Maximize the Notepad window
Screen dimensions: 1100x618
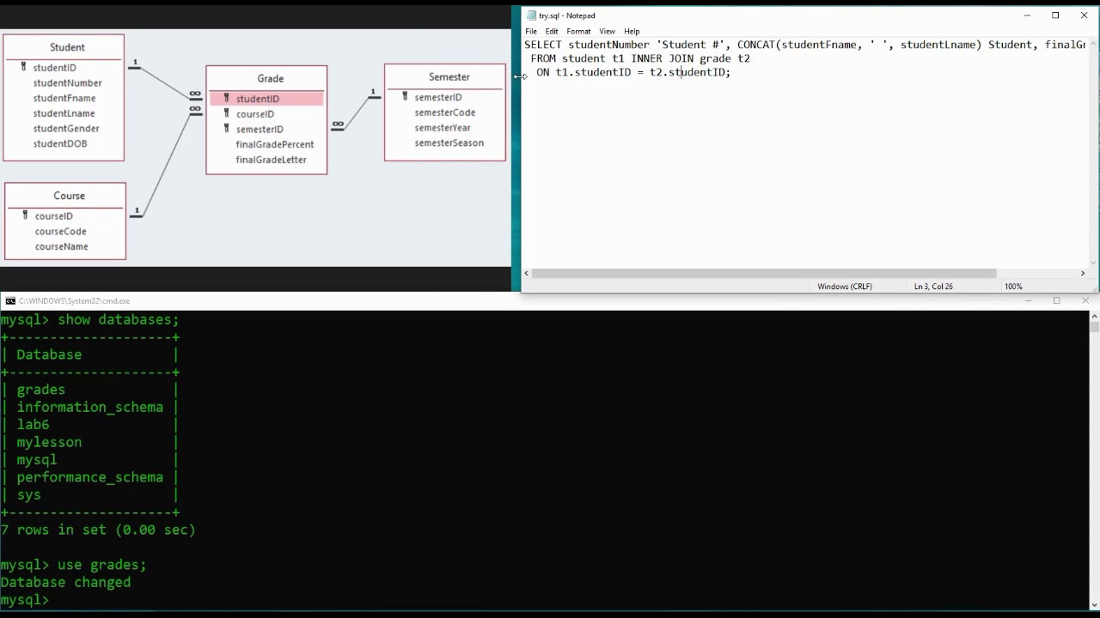[1055, 15]
